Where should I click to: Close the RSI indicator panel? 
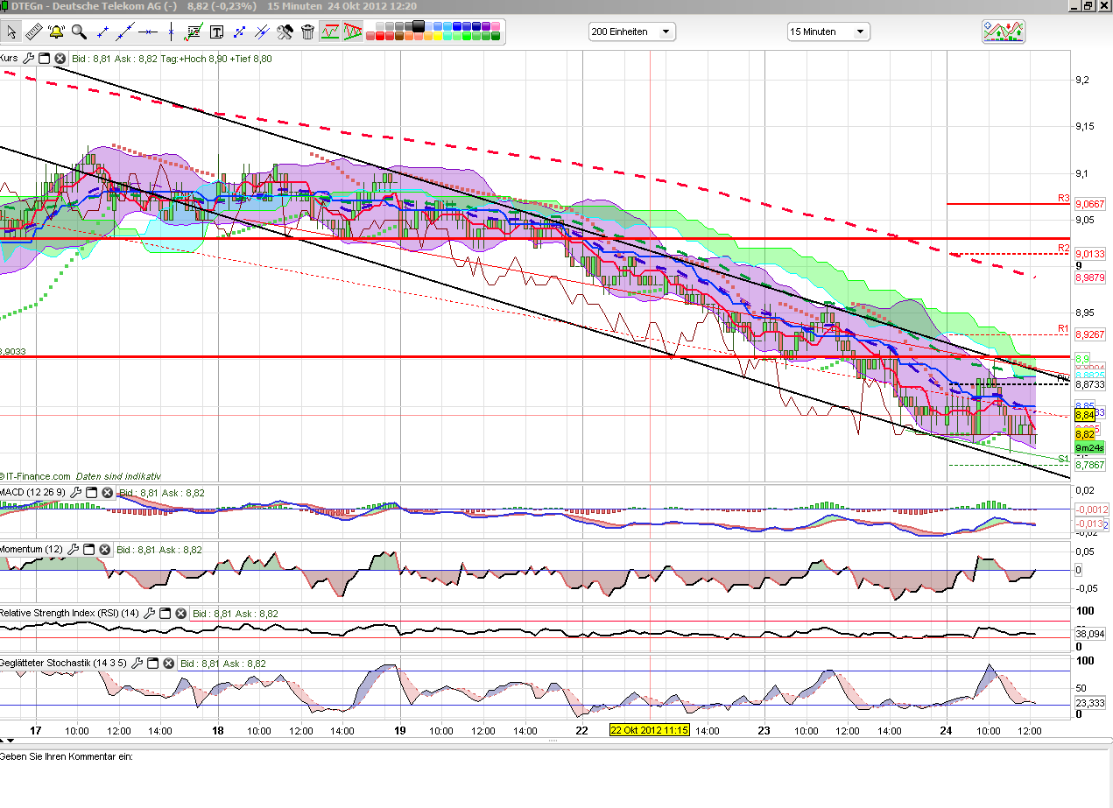(x=180, y=614)
